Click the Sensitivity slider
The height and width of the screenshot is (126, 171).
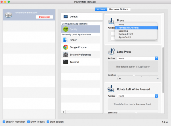138,113
